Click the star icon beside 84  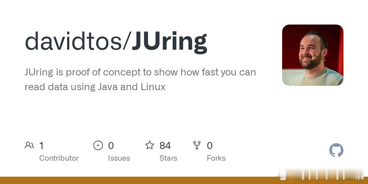pos(150,145)
